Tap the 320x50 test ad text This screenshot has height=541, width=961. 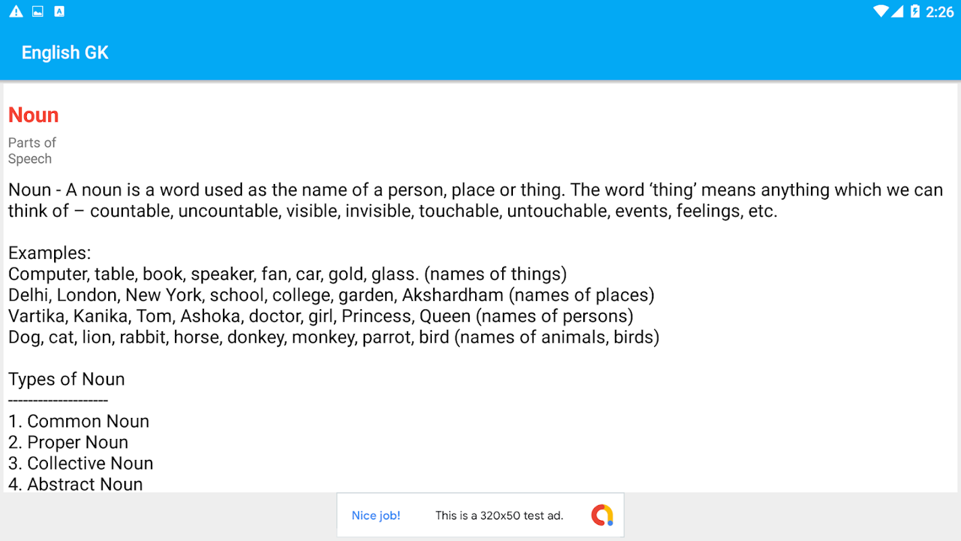[x=499, y=515]
